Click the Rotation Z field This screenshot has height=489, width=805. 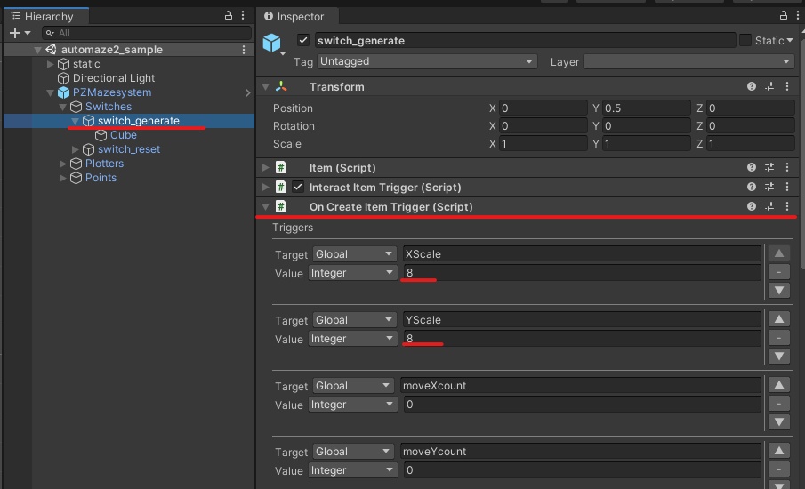pos(750,125)
